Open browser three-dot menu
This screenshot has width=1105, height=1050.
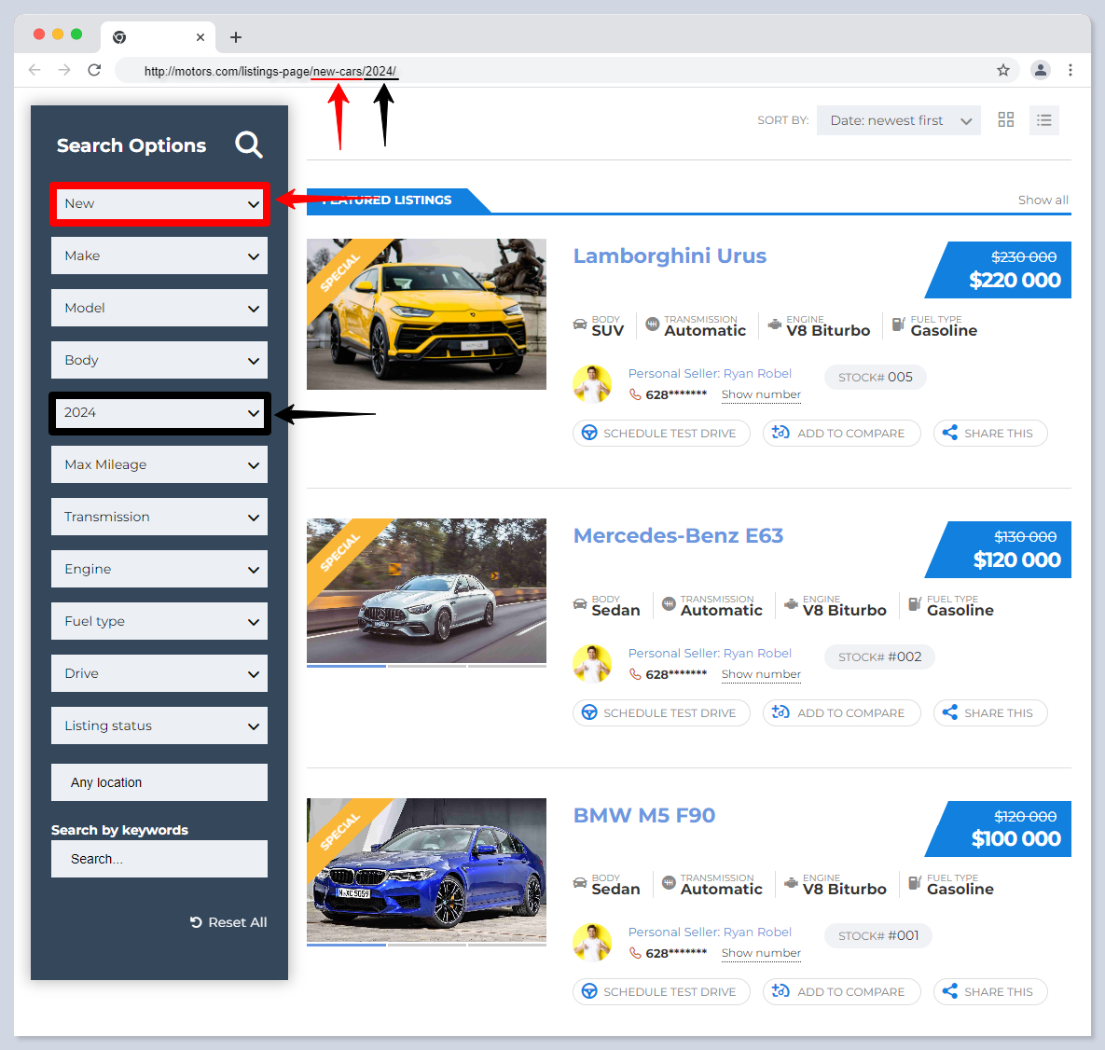[1070, 70]
